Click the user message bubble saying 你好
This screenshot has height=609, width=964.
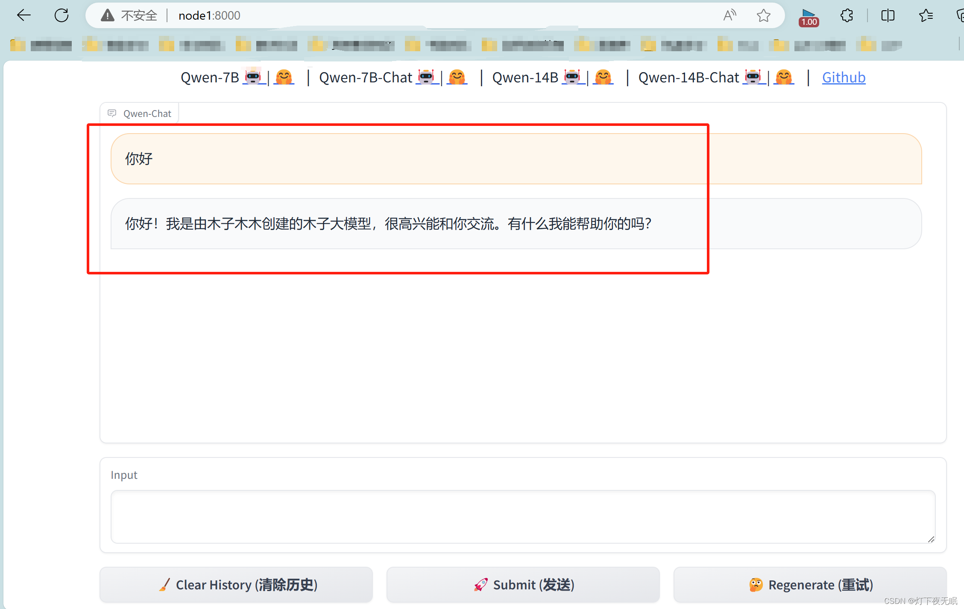[x=516, y=159]
